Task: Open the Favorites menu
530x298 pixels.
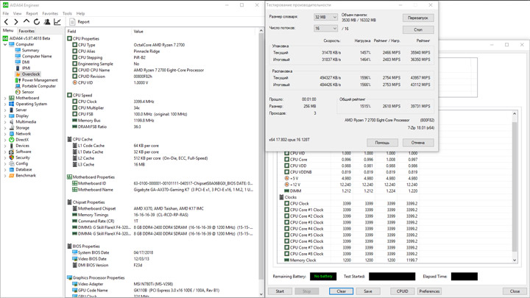Action: coord(50,13)
